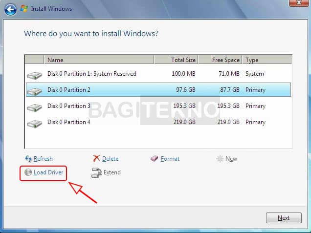311x233 pixels.
Task: Select the Disk 0 Partition 2 row
Action: click(158, 90)
